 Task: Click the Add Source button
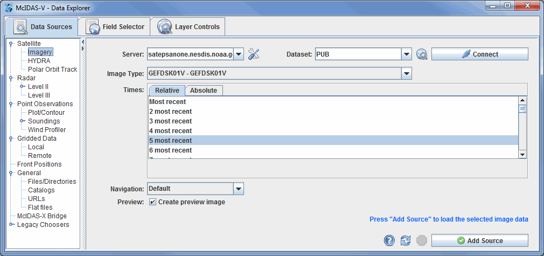(479, 240)
